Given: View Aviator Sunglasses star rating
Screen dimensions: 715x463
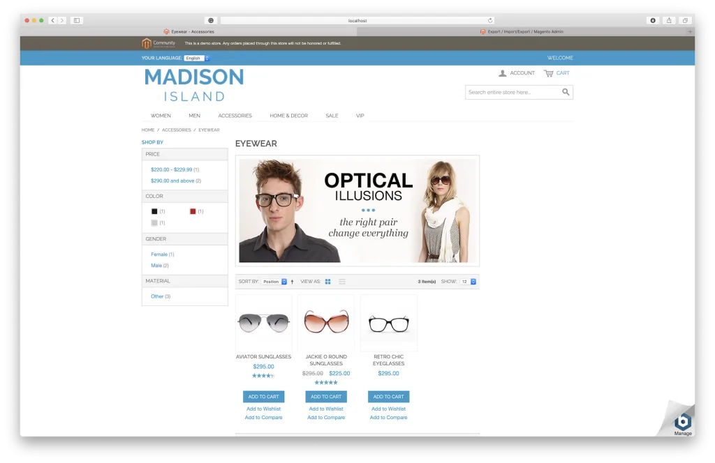Looking at the screenshot, I should tap(263, 376).
